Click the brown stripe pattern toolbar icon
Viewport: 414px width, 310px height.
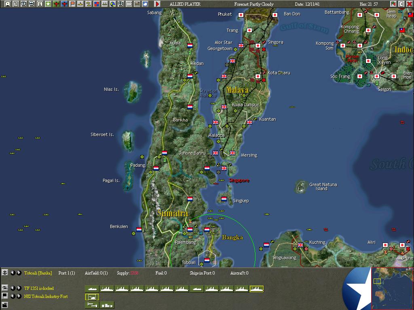(137, 4)
